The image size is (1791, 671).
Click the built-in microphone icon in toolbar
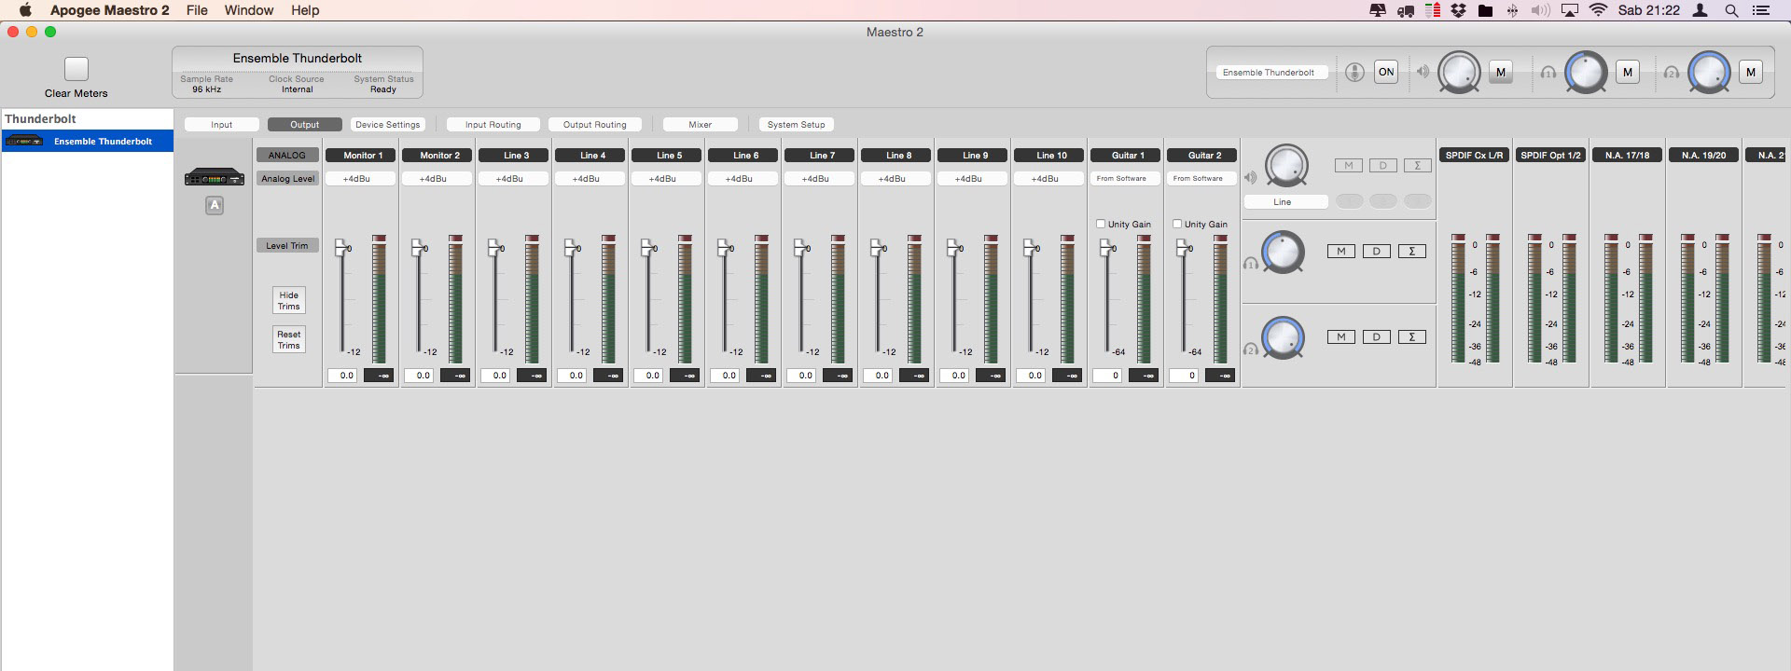point(1354,73)
